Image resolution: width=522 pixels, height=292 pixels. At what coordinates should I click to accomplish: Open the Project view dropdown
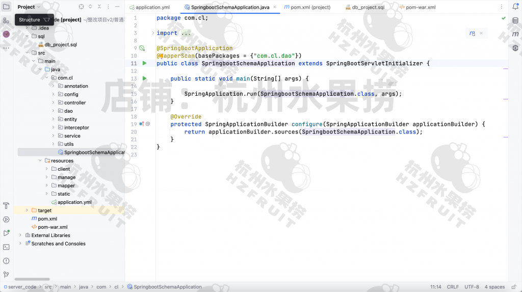29,7
